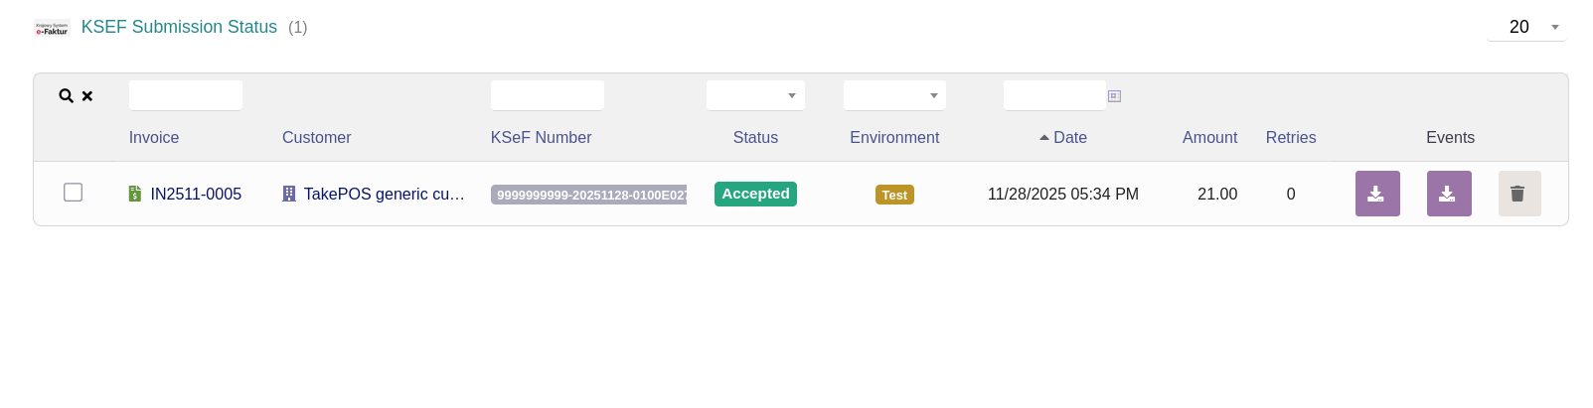Click the green invoice document icon

[135, 194]
